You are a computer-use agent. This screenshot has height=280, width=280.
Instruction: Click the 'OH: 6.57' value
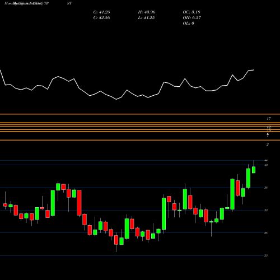[x=192, y=18]
